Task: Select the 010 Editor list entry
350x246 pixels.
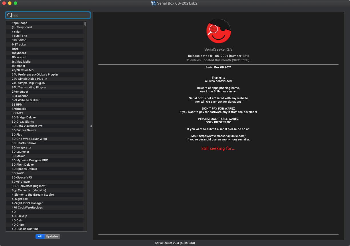Action: [19, 40]
